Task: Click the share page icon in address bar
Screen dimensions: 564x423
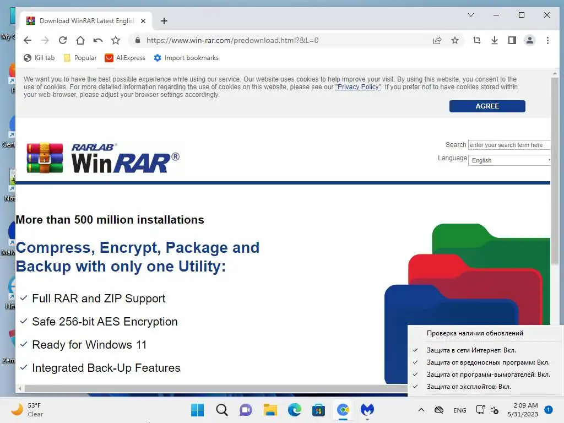Action: [x=437, y=40]
